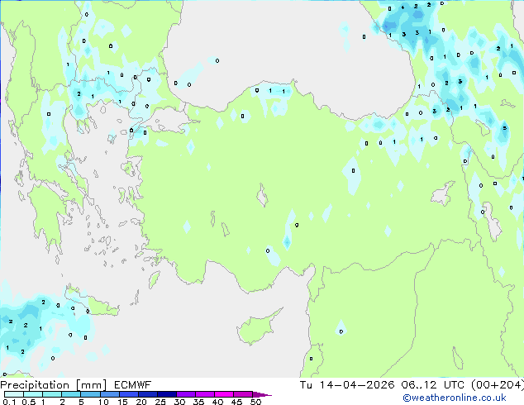
Task: Select the 2–5 mm legend color box
Action: tap(71, 394)
